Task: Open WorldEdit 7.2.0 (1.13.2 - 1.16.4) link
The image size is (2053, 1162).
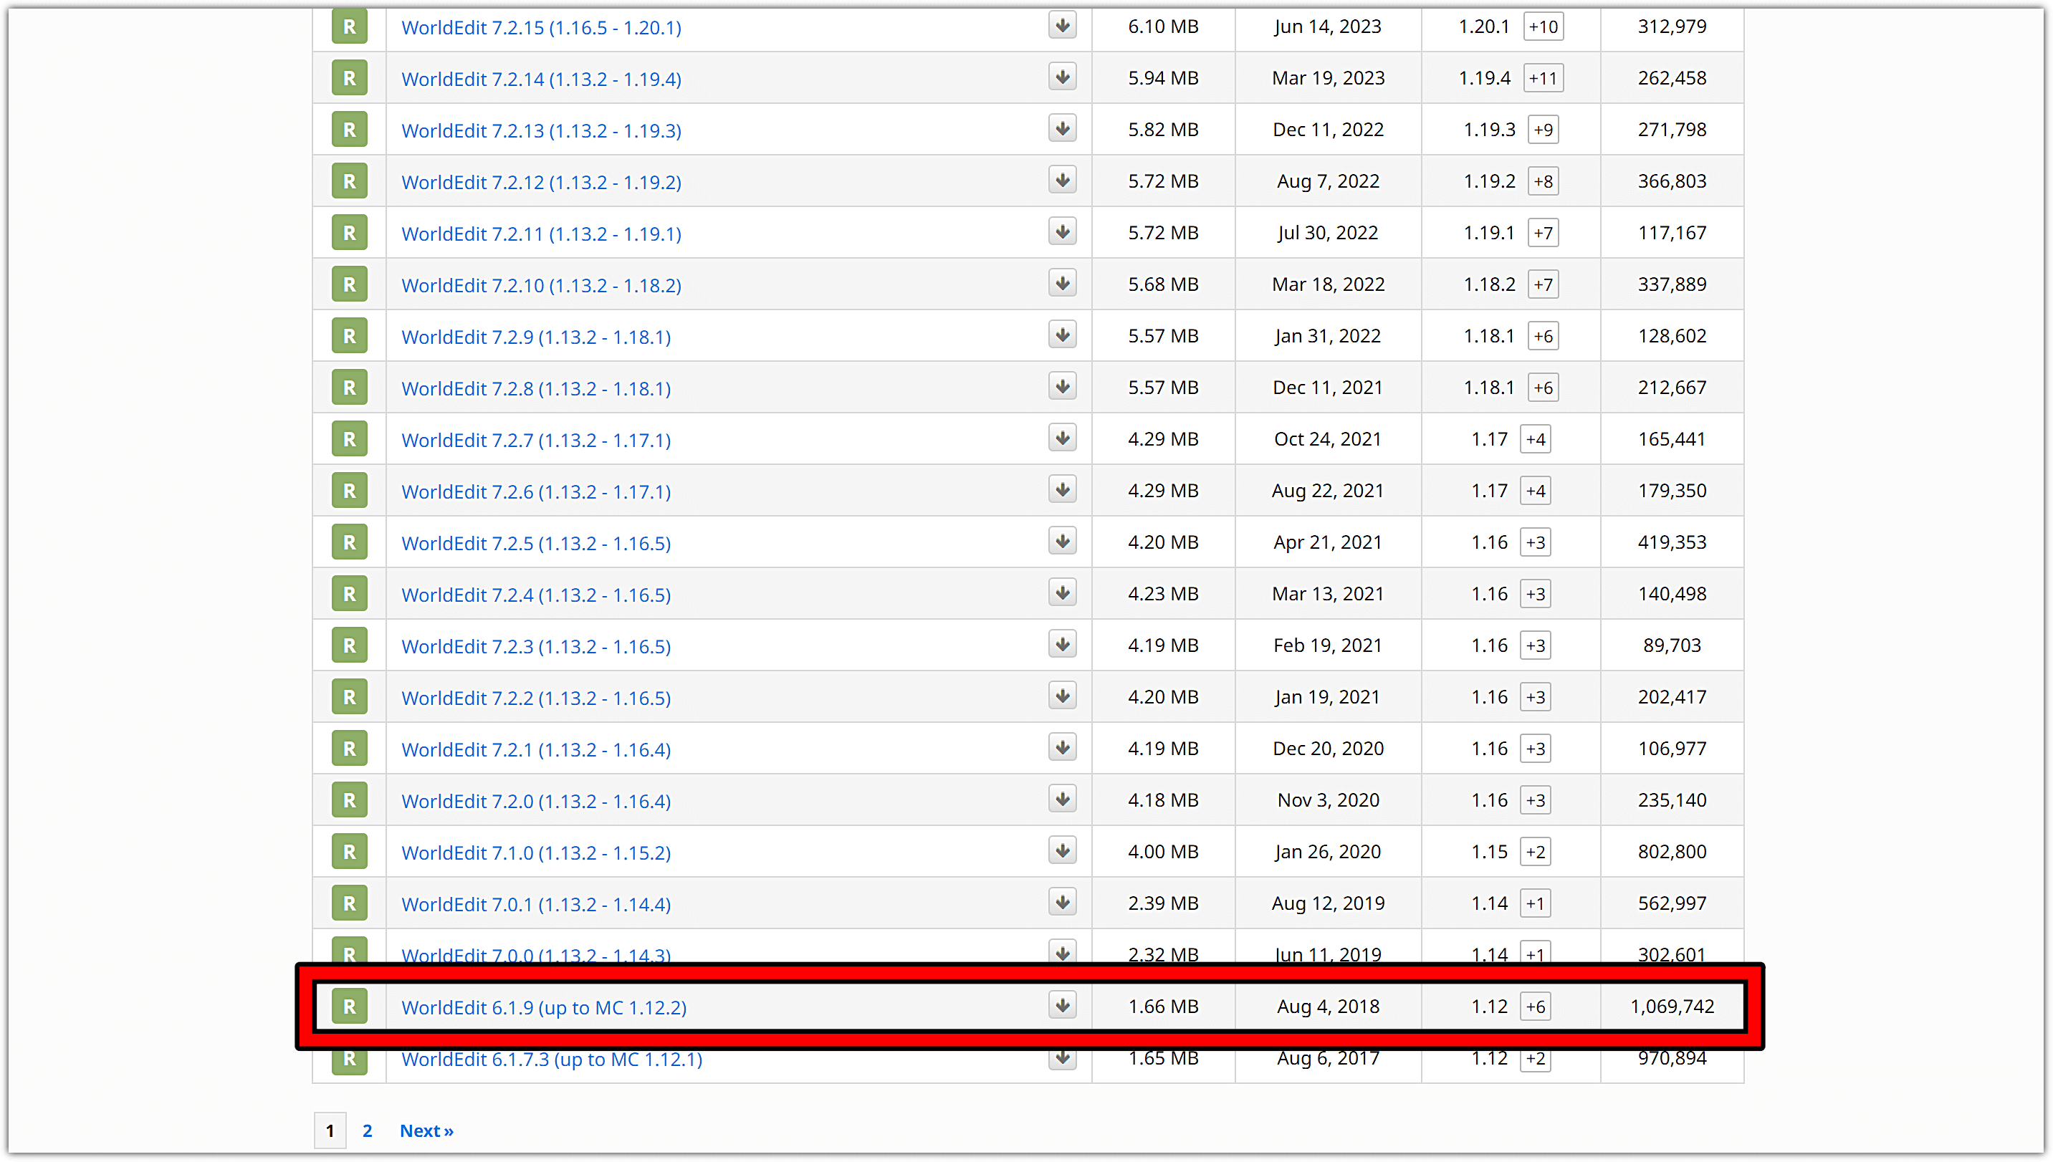Action: coord(535,801)
